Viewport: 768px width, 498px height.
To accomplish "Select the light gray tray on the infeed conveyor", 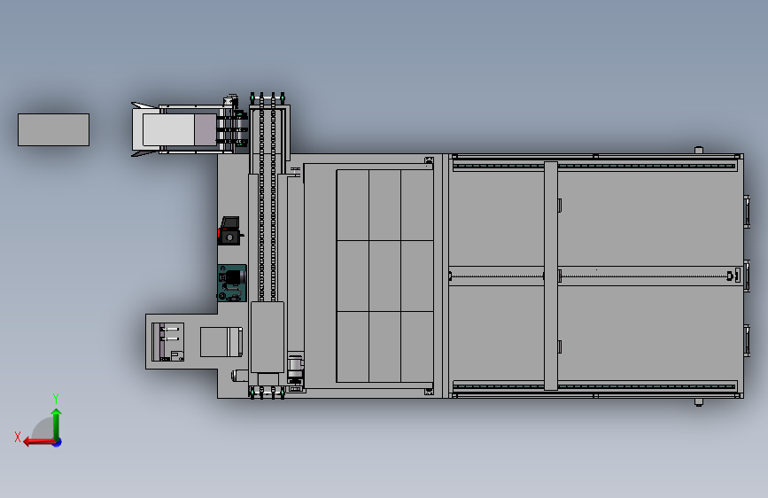I will [x=168, y=129].
